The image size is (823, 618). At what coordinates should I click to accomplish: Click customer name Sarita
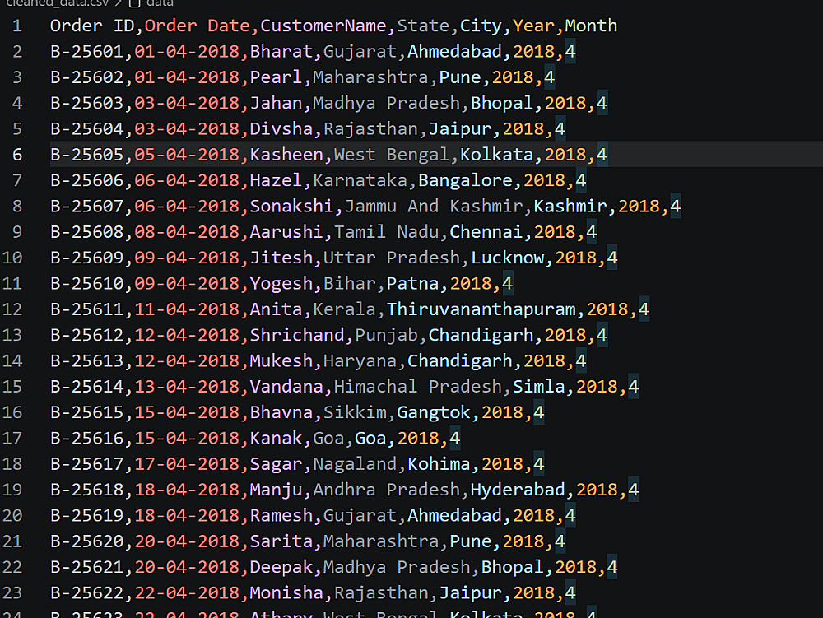pyautogui.click(x=281, y=541)
